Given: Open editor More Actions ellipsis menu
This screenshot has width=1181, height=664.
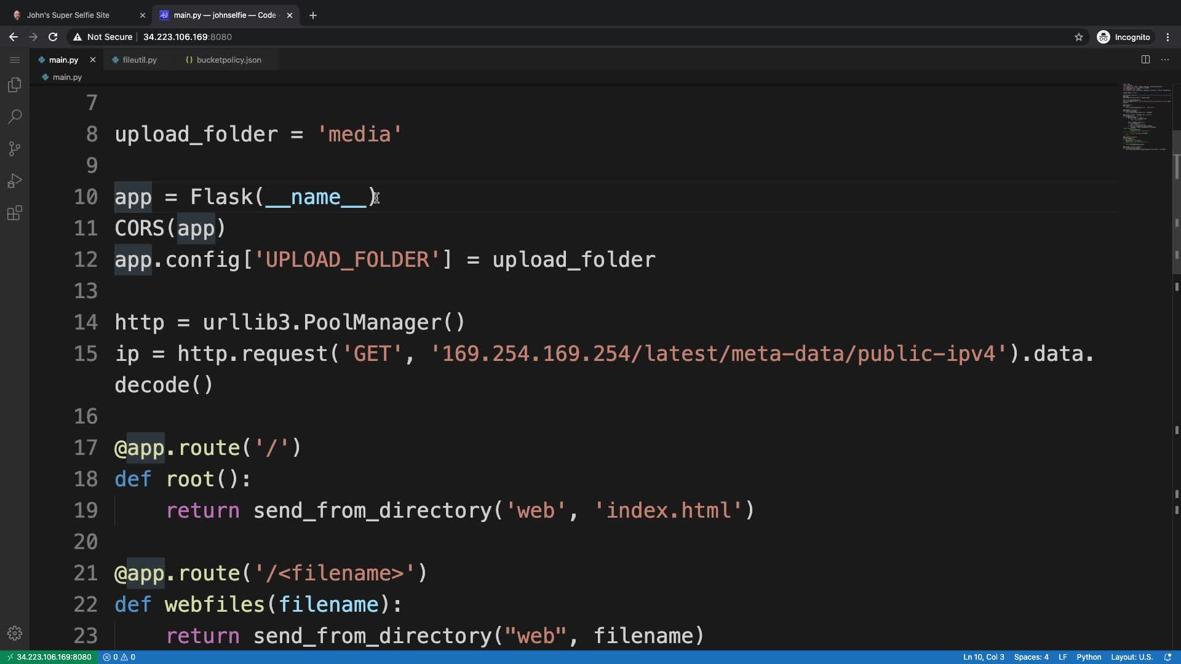Looking at the screenshot, I should [x=1165, y=60].
